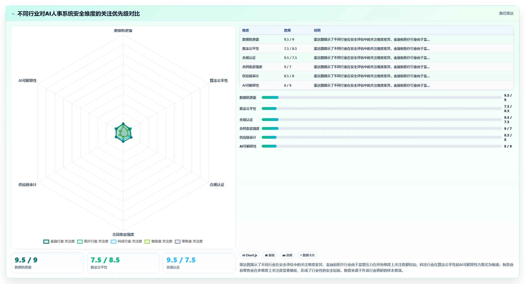Open the 进度 chip

click(x=287, y=255)
